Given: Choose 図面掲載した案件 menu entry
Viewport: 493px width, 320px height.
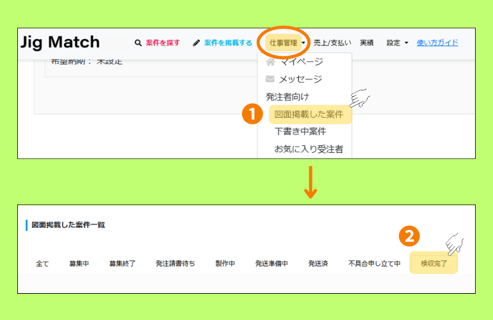Looking at the screenshot, I should coord(309,114).
